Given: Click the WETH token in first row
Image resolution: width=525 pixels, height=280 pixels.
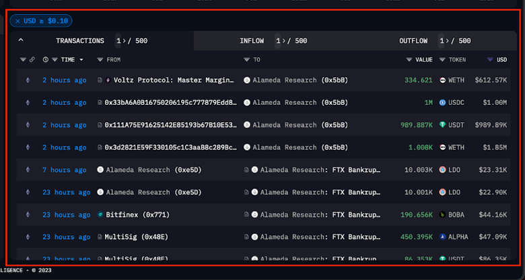Looking at the screenshot, I should tap(456, 81).
